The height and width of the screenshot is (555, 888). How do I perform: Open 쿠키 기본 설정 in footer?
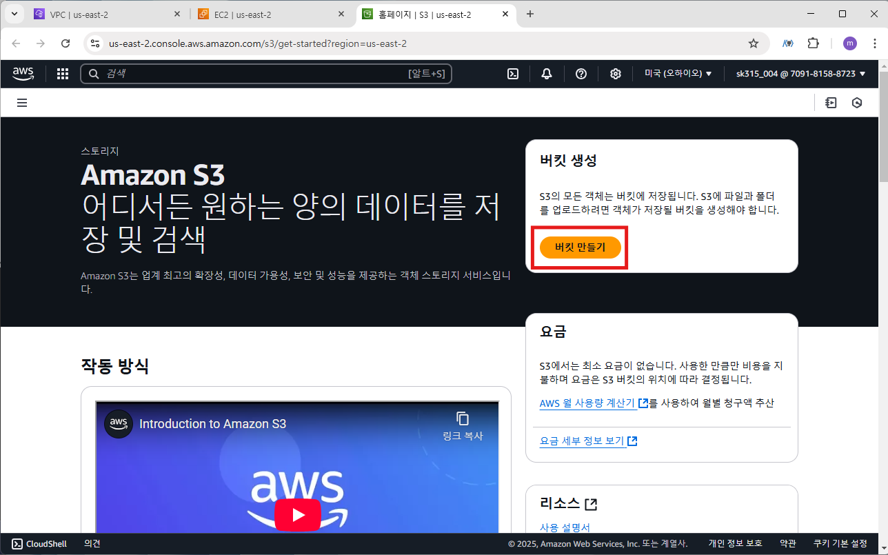pyautogui.click(x=840, y=544)
